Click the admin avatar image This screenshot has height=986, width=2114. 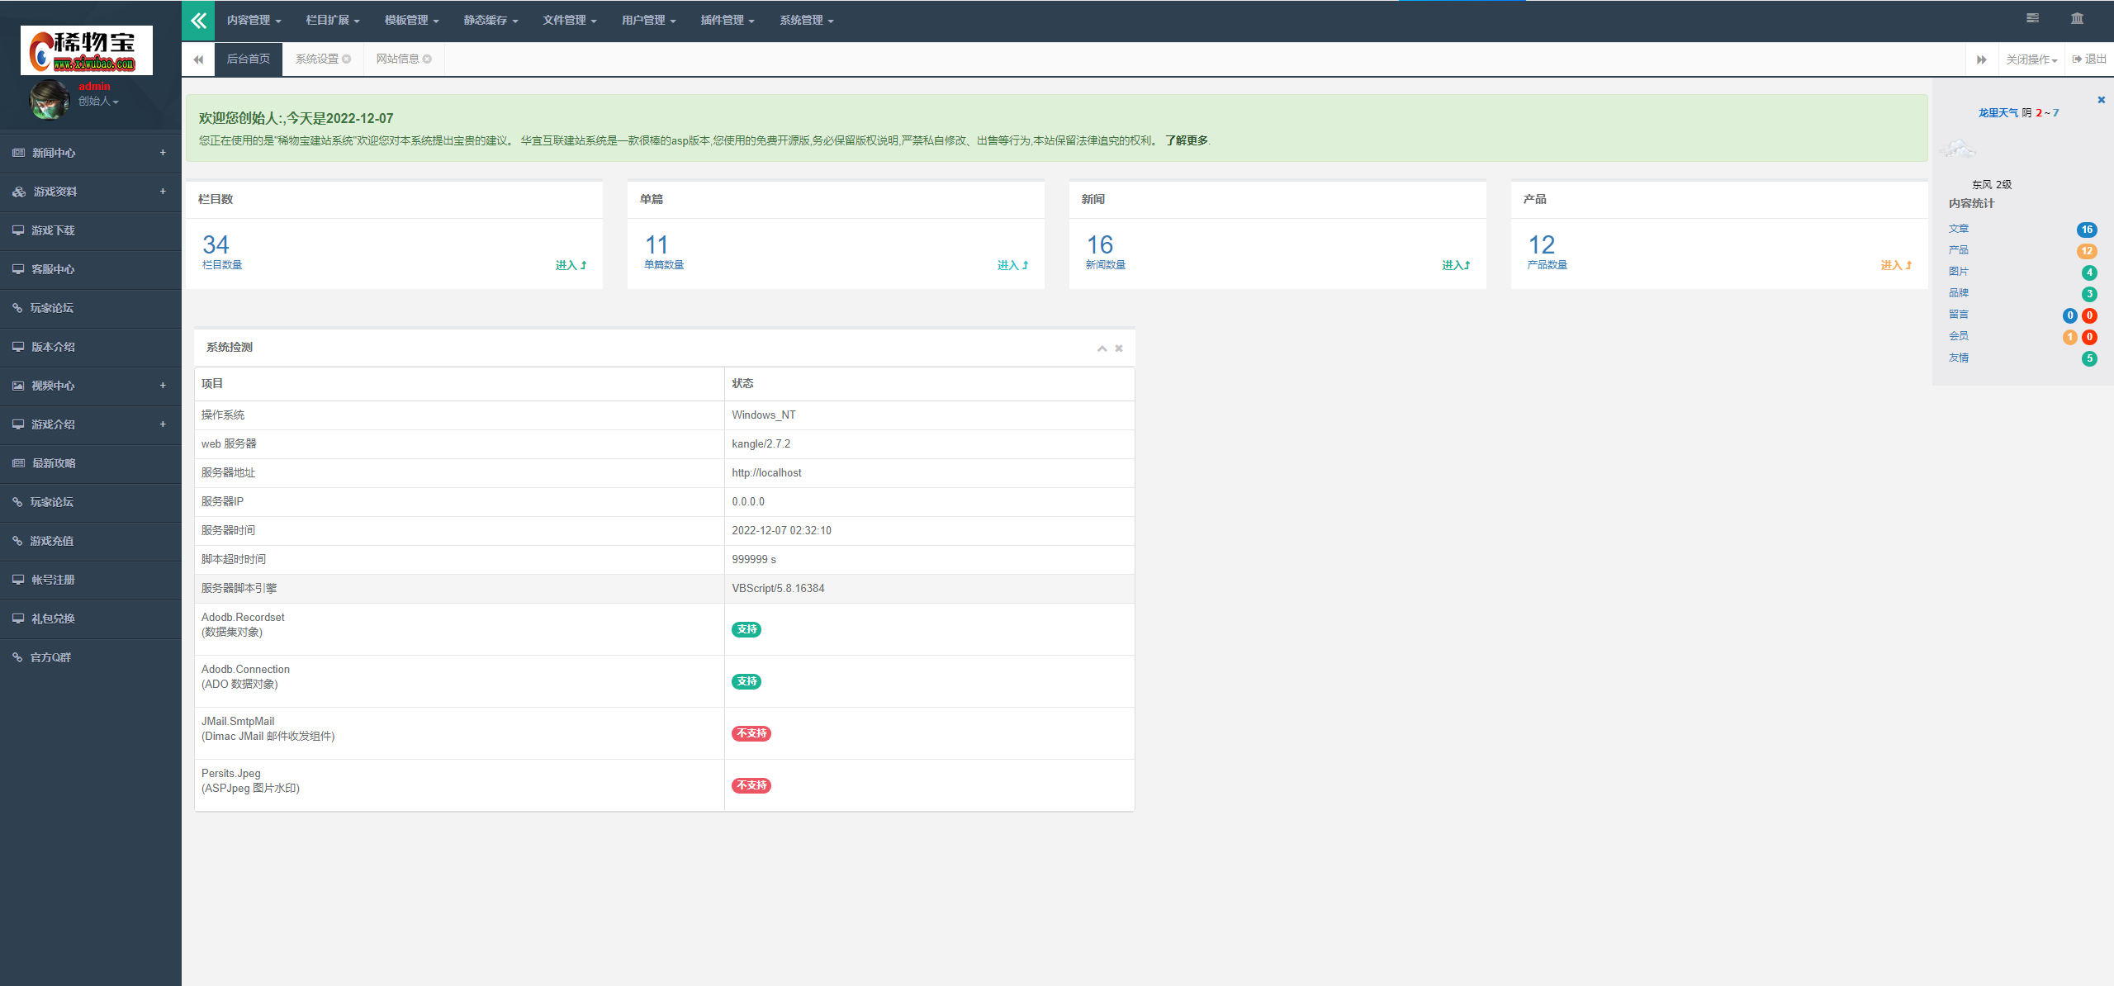[50, 100]
